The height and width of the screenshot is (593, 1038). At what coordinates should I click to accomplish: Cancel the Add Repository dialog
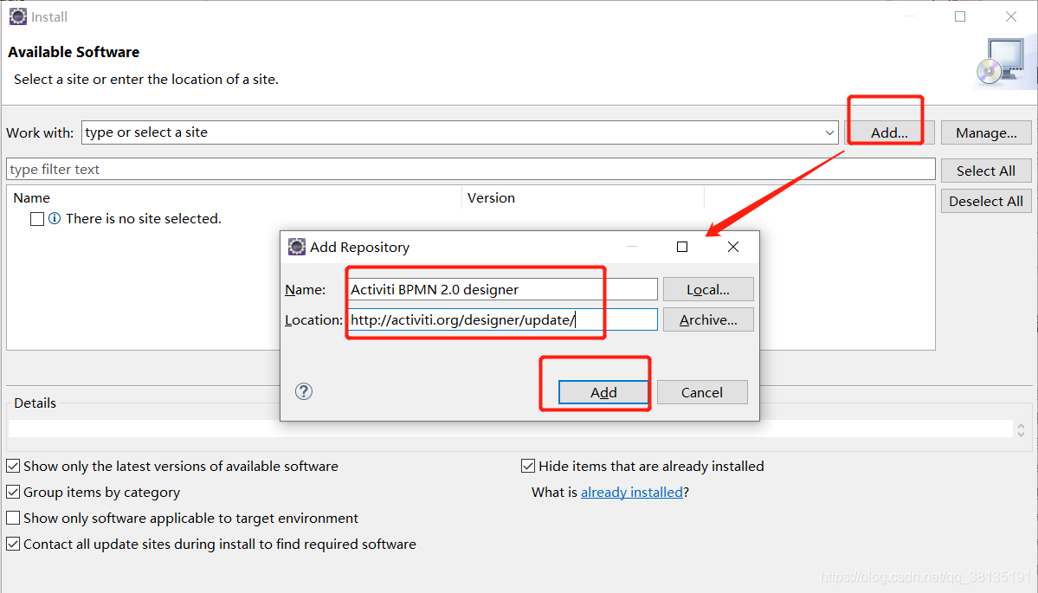click(702, 392)
